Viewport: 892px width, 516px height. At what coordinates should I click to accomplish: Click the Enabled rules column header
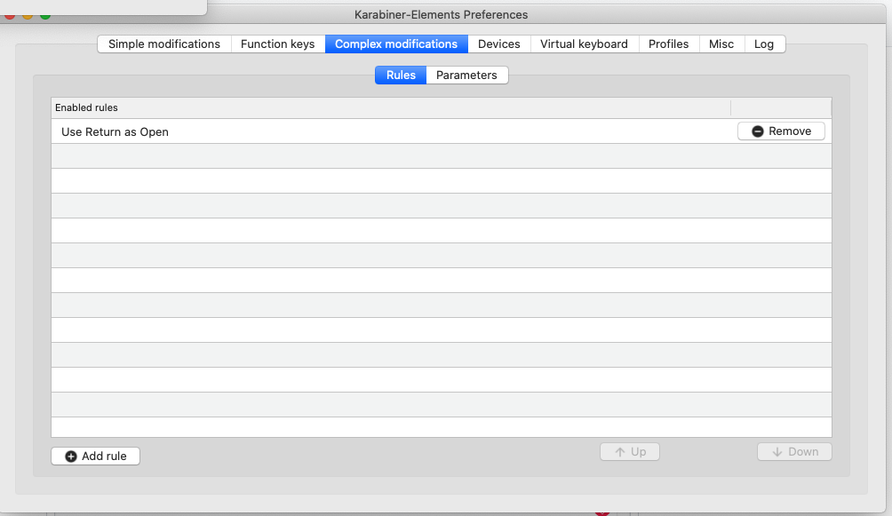coord(391,107)
